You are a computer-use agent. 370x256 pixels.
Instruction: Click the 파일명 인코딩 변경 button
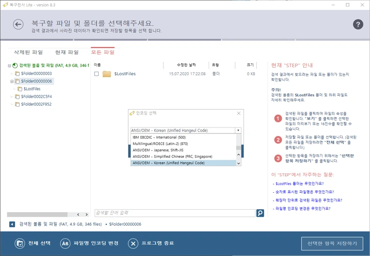coord(96,243)
